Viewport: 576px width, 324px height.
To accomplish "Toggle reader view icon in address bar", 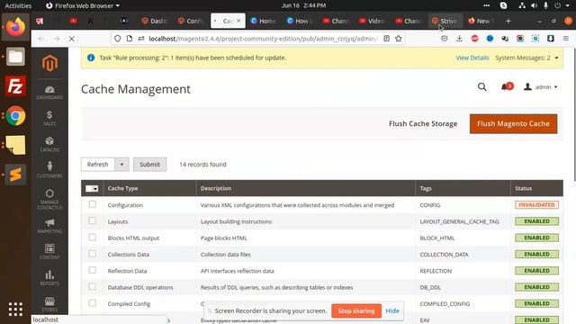I will [x=386, y=39].
